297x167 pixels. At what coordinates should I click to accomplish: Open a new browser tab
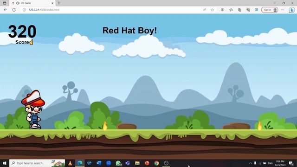tap(59, 3)
